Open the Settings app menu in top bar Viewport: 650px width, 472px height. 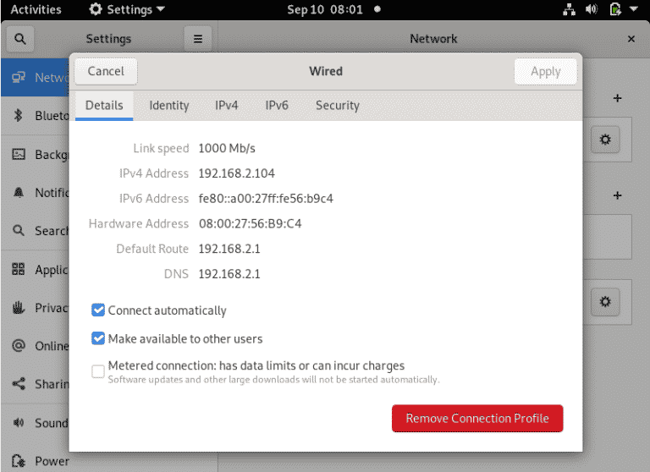point(127,9)
